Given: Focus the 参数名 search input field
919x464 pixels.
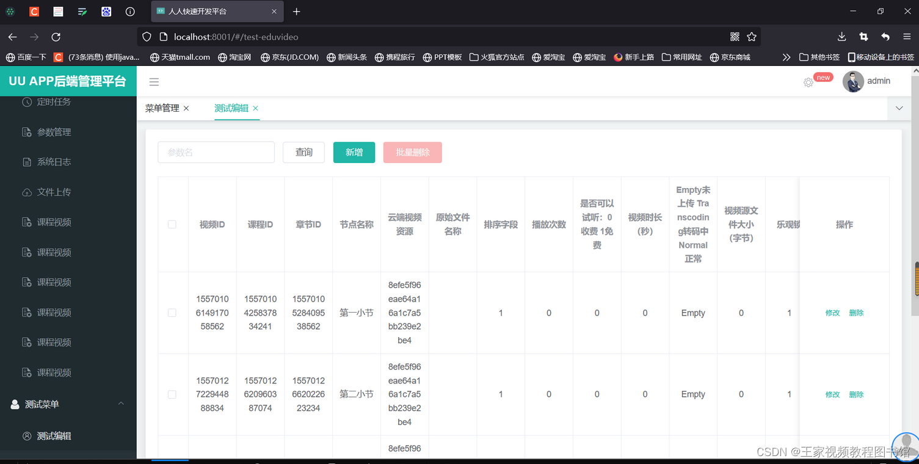Looking at the screenshot, I should pos(216,153).
